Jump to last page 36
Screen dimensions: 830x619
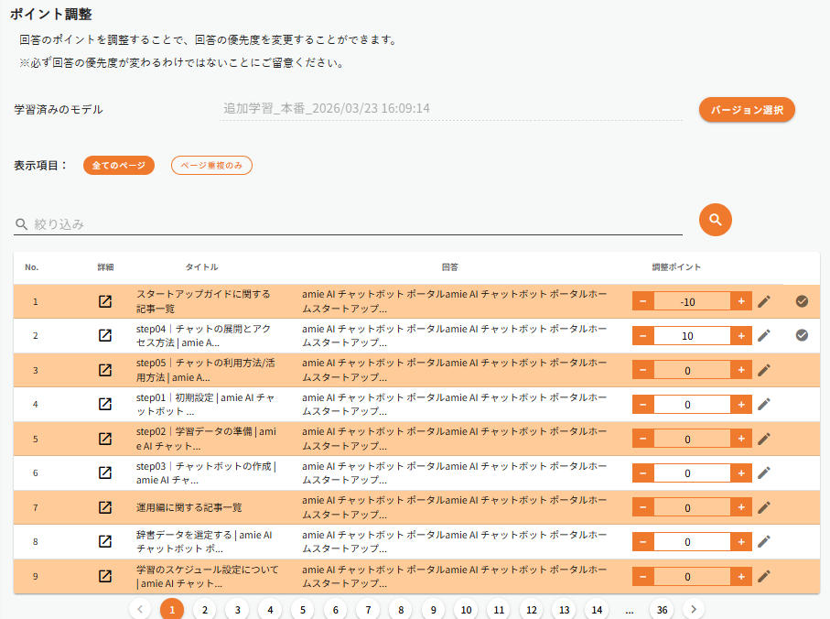[661, 609]
